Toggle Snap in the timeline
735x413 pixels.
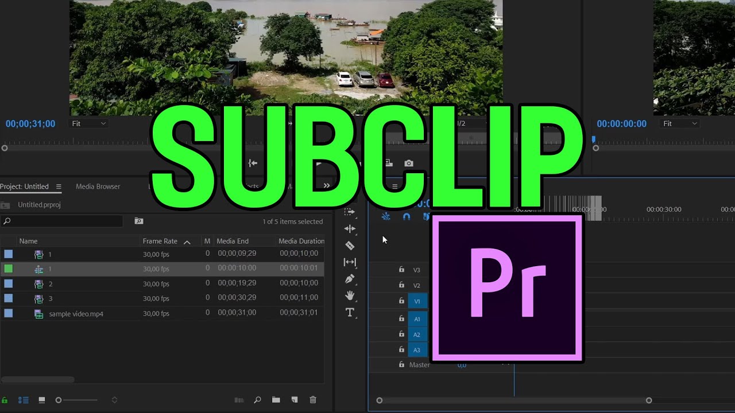tap(407, 216)
